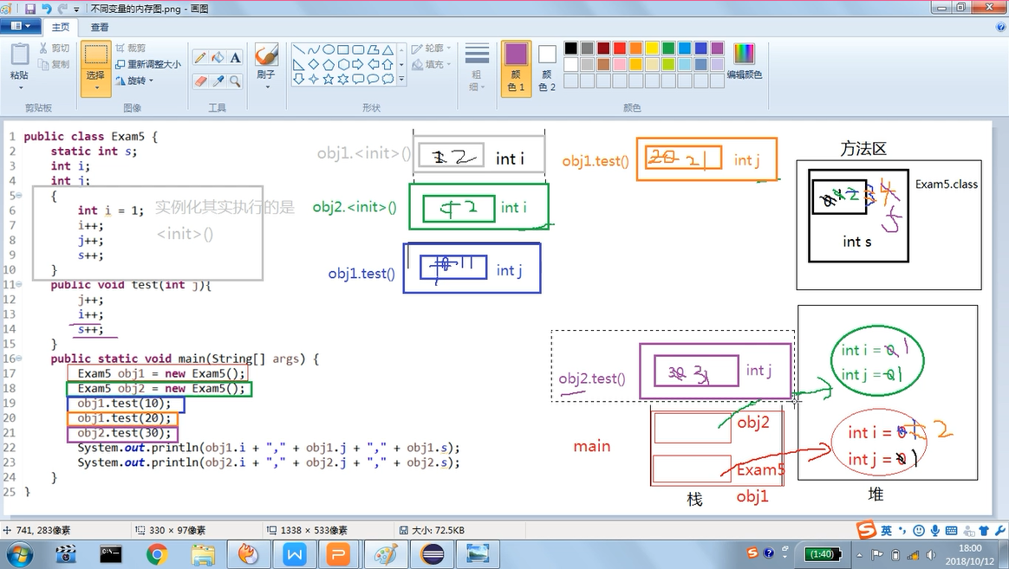This screenshot has width=1009, height=569.
Task: Choose the rectangle shape
Action: 343,49
